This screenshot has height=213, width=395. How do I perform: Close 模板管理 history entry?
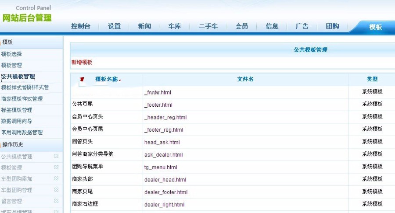pyautogui.click(x=56, y=167)
